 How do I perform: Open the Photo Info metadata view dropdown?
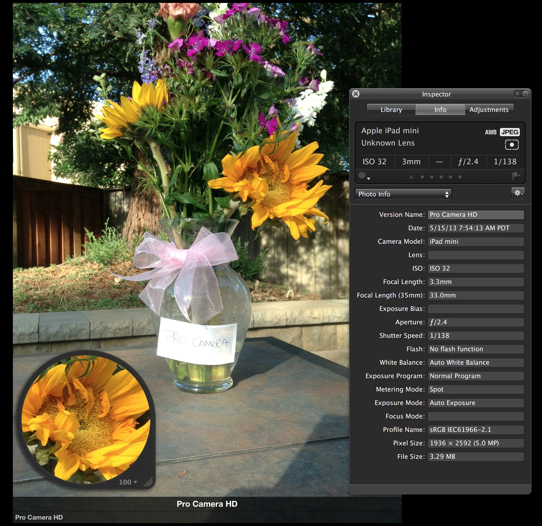tap(403, 194)
